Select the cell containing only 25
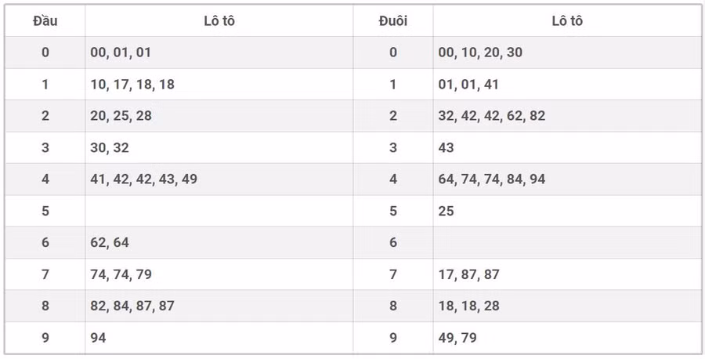 (446, 211)
